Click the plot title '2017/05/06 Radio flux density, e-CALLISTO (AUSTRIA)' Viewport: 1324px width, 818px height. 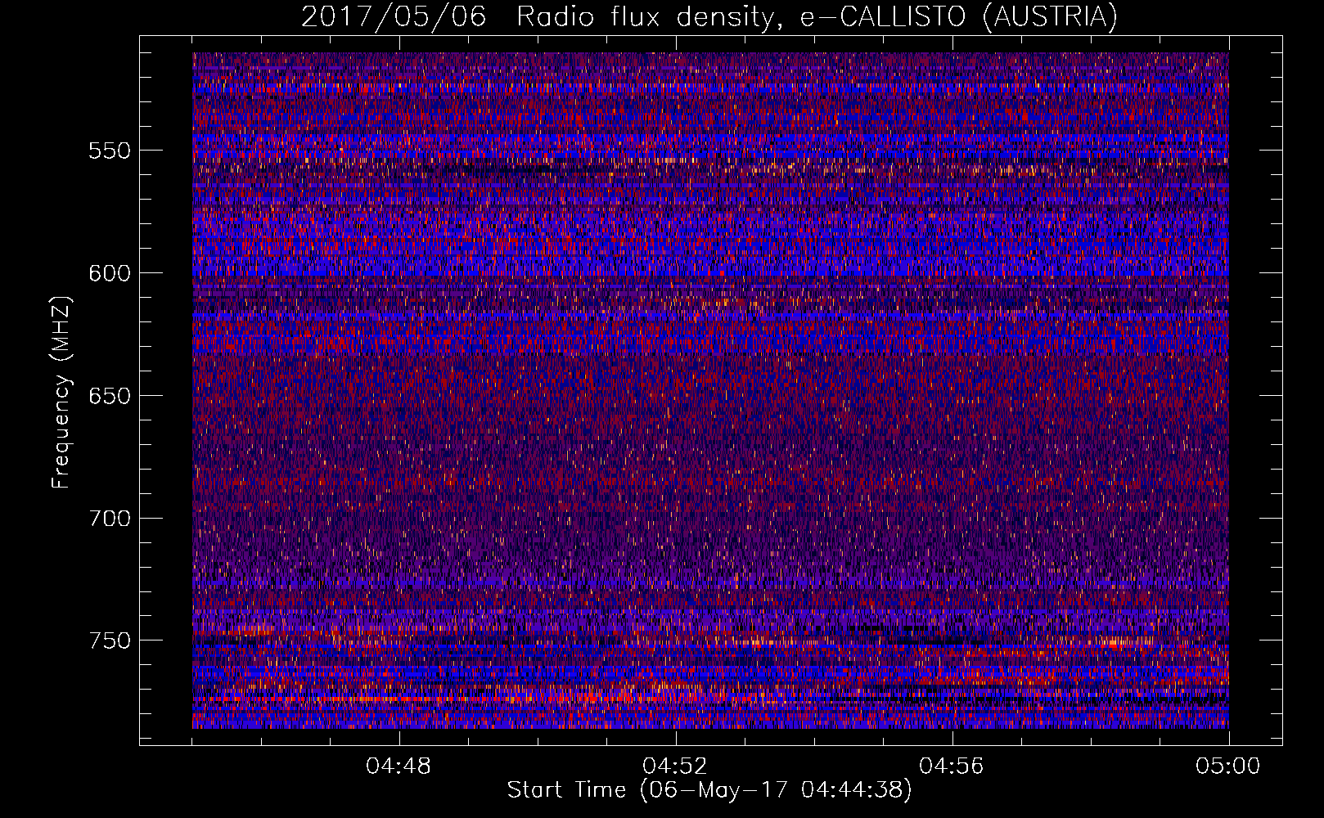pyautogui.click(x=709, y=16)
